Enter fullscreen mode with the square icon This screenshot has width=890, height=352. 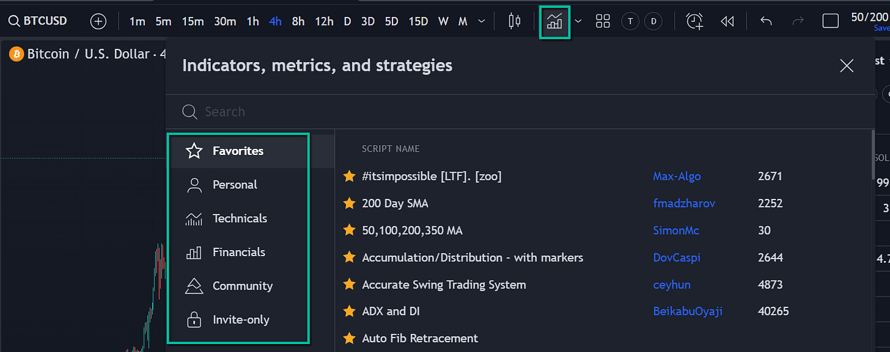pyautogui.click(x=830, y=20)
